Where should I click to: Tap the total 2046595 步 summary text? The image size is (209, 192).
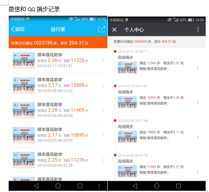tap(145, 42)
